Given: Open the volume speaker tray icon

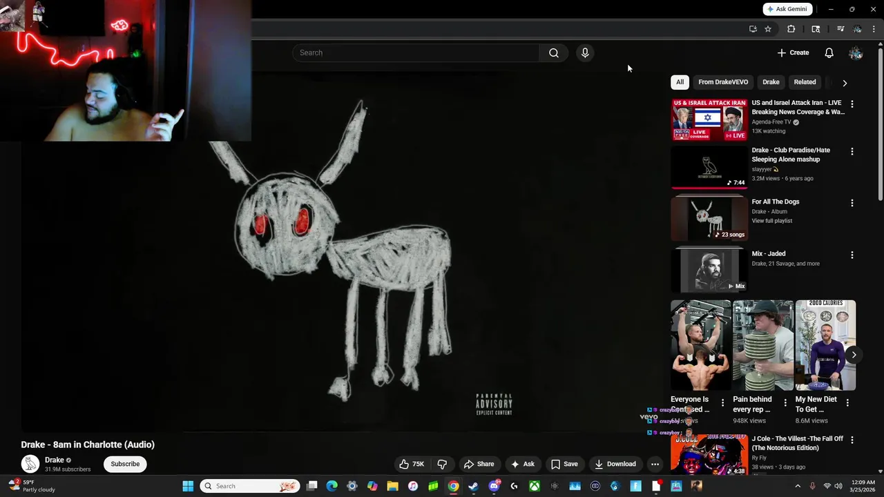Looking at the screenshot, I should (838, 486).
